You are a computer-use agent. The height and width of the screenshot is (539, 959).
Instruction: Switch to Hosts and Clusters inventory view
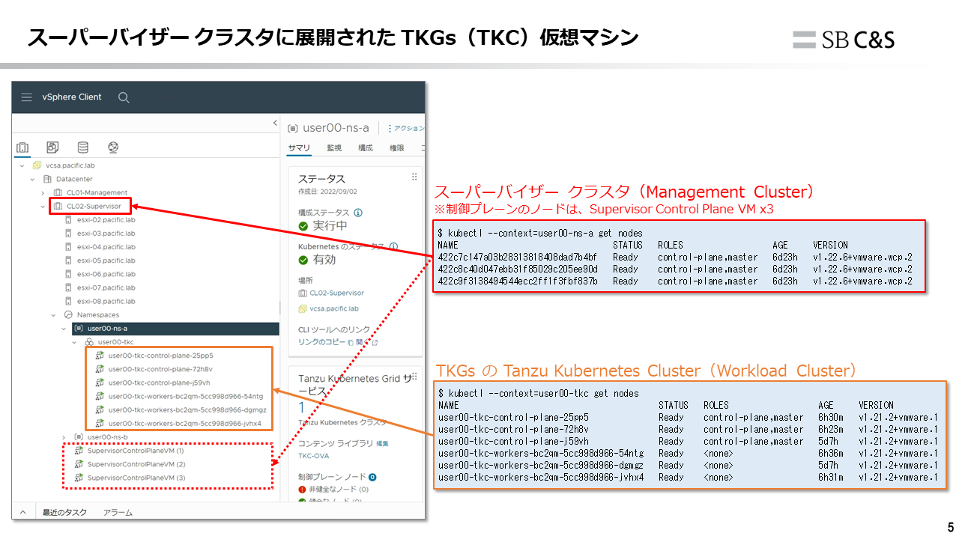tap(22, 147)
